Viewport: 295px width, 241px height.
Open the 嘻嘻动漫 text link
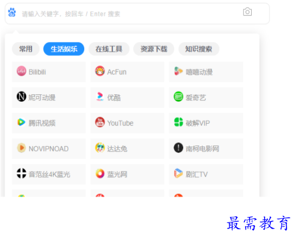199,72
